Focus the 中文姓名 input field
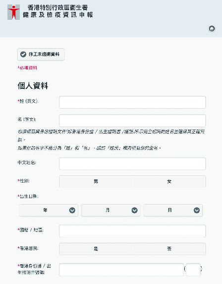 (x=132, y=163)
